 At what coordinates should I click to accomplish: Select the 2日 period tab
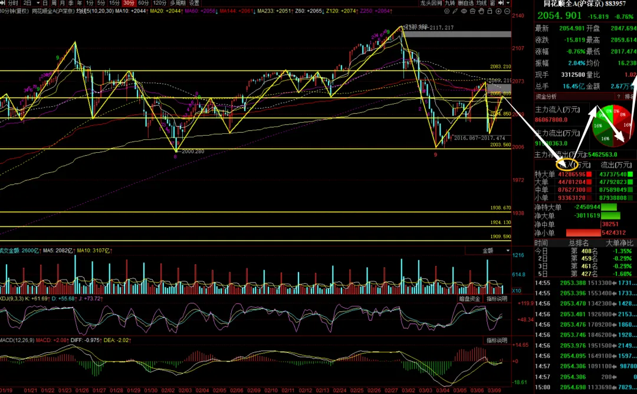pyautogui.click(x=27, y=3)
